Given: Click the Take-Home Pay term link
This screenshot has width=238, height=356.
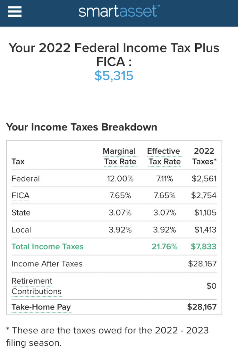Looking at the screenshot, I should click(41, 307).
